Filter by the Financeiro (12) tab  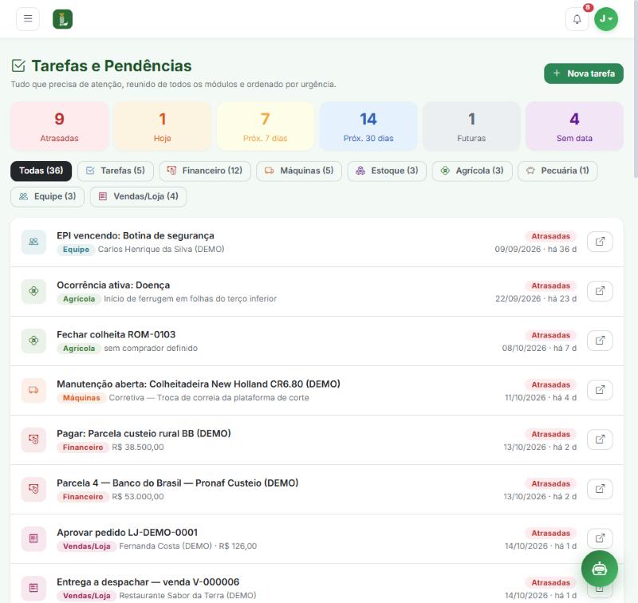205,171
